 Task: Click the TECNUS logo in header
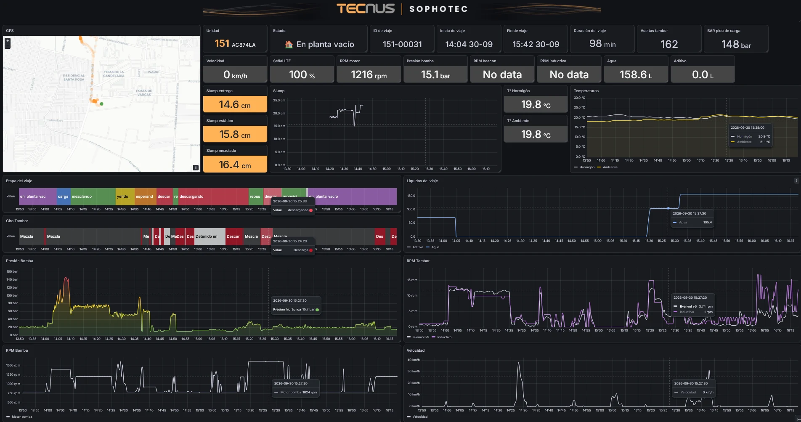[366, 8]
